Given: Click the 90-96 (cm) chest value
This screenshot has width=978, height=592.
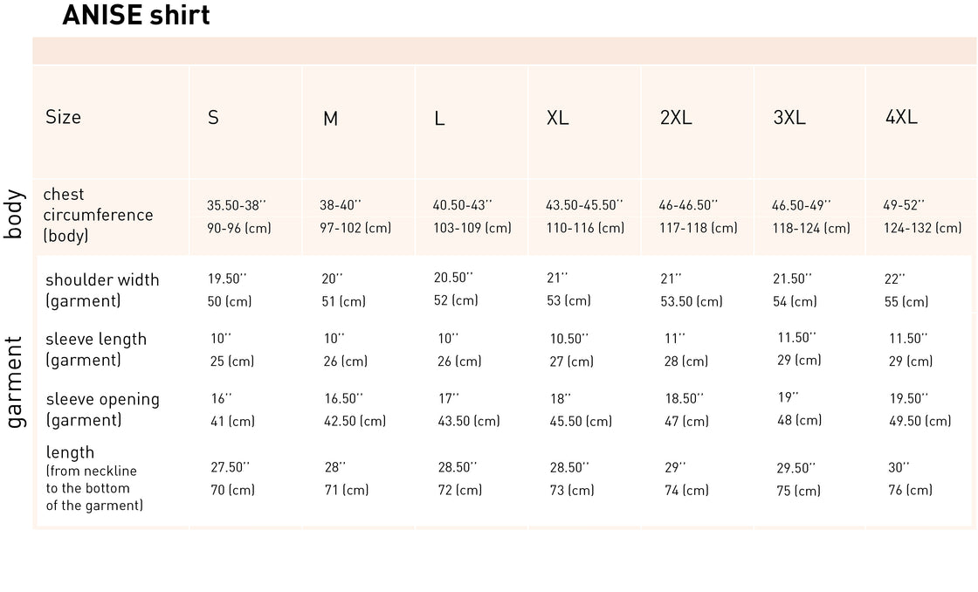Looking at the screenshot, I should pos(240,228).
